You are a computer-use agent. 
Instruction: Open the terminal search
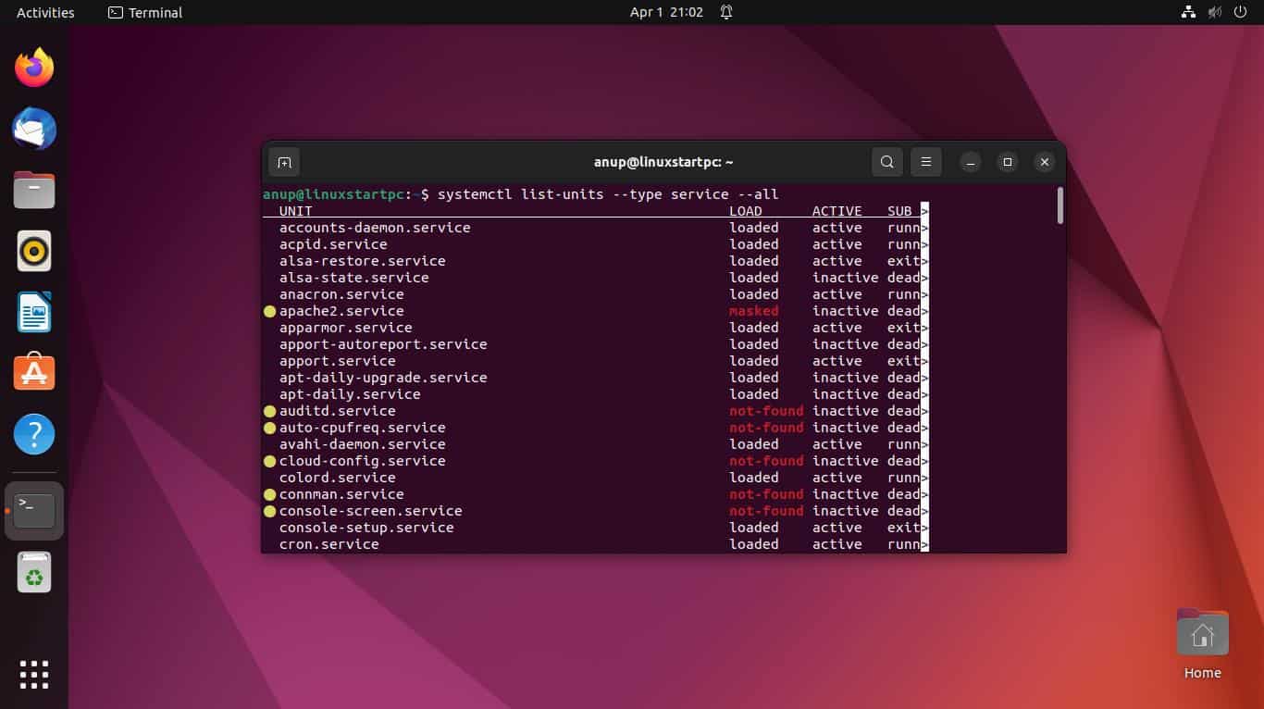point(886,161)
